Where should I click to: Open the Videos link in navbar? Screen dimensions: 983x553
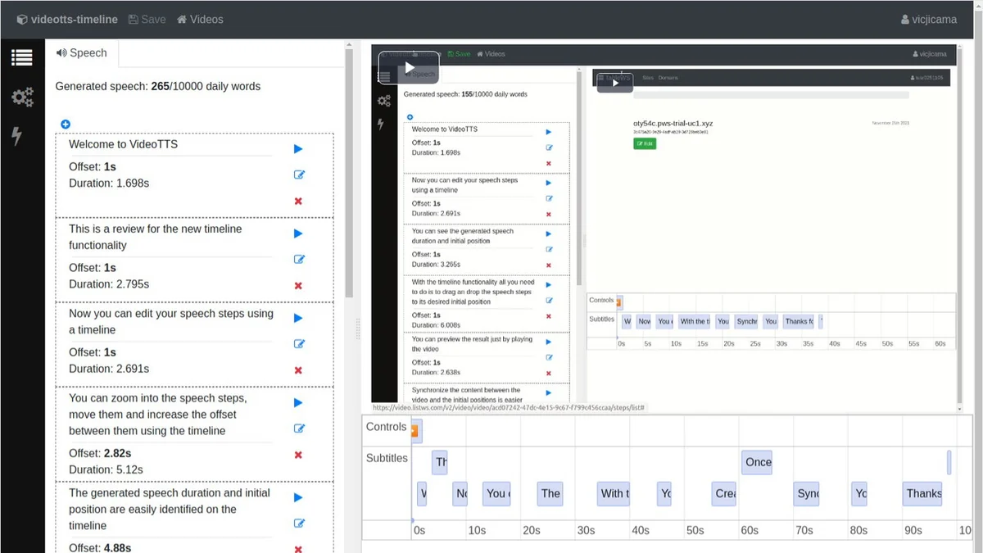coord(200,19)
